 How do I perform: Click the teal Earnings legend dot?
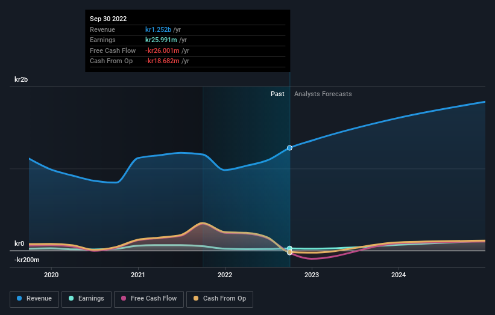(71, 298)
